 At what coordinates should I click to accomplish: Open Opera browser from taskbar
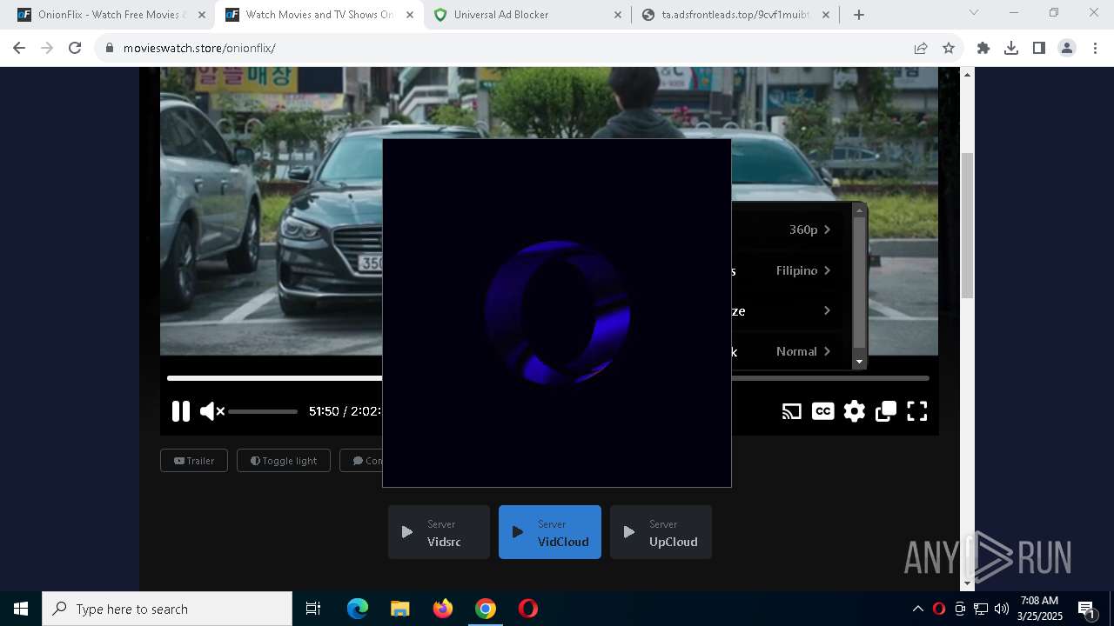[527, 609]
